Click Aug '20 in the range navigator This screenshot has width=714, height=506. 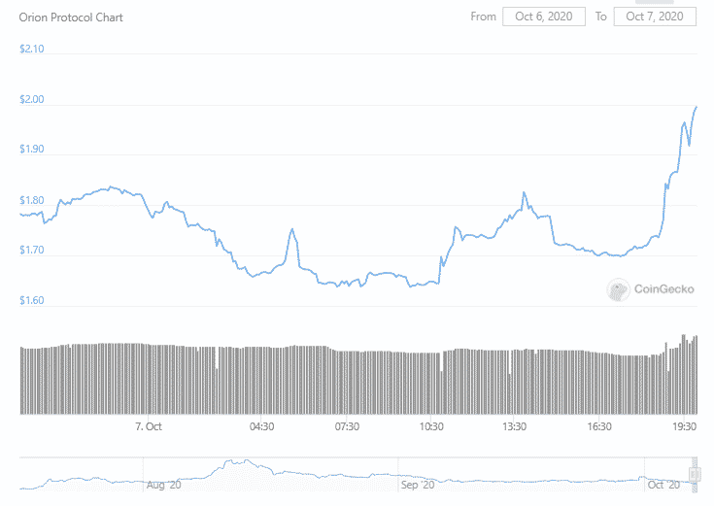pyautogui.click(x=162, y=483)
